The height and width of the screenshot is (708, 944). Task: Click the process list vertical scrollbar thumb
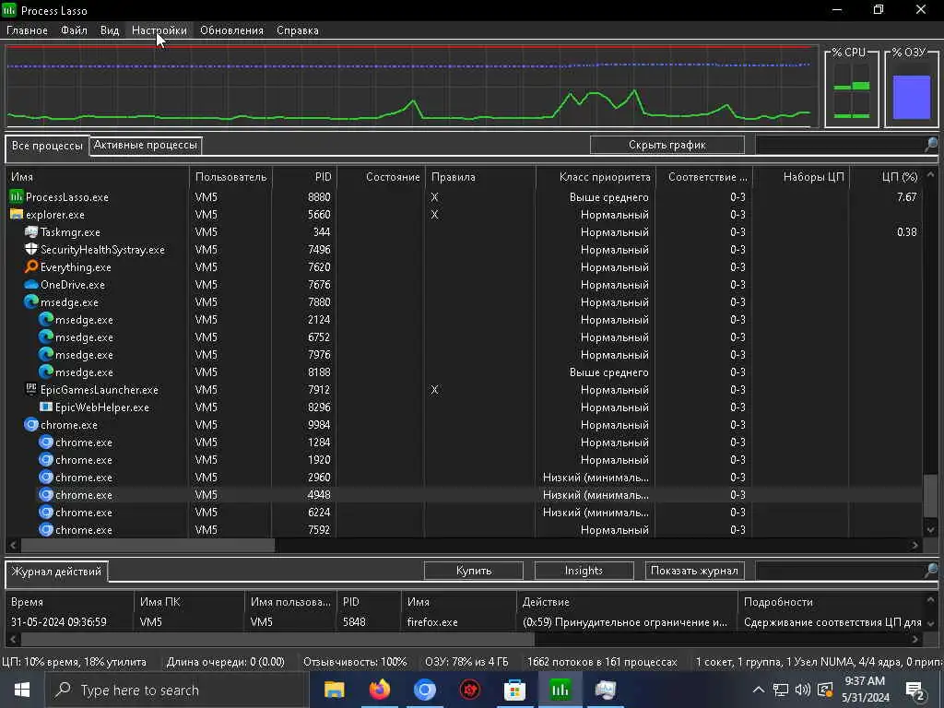pyautogui.click(x=930, y=495)
